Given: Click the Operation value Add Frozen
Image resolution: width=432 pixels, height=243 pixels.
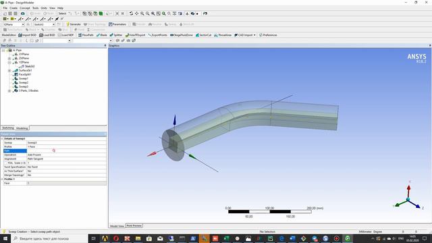Looking at the screenshot, I should pyautogui.click(x=66, y=155).
